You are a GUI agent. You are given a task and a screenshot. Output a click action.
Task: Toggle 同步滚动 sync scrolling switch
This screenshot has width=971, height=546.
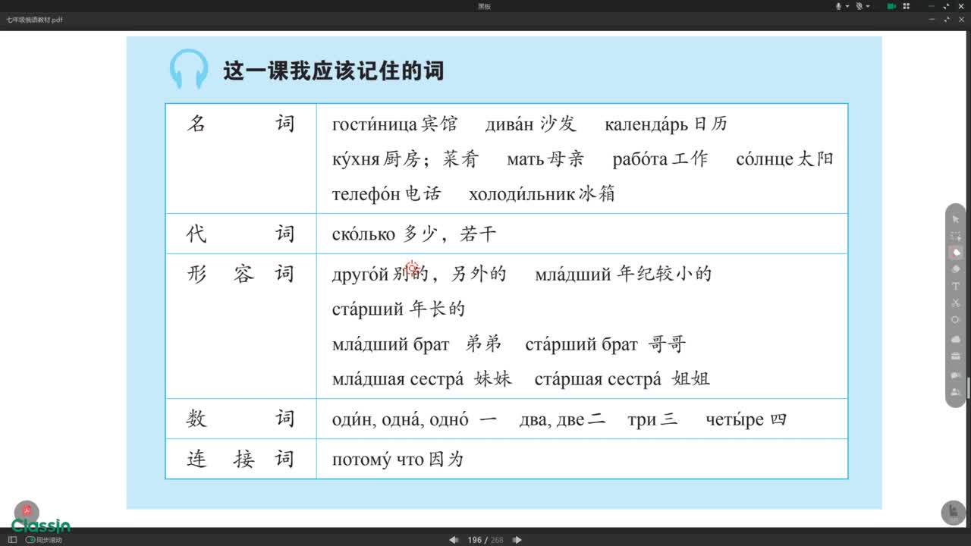click(30, 540)
